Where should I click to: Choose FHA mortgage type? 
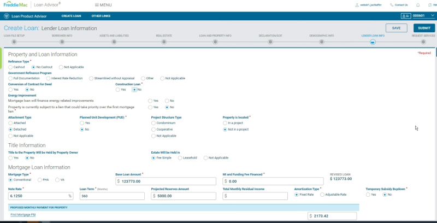point(40,179)
